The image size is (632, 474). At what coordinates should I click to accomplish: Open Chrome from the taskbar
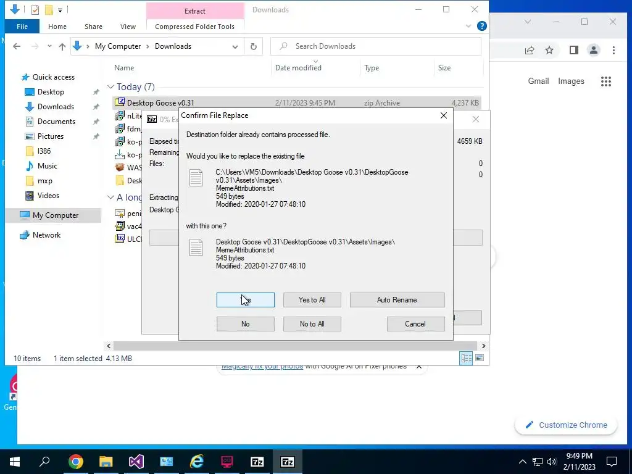pyautogui.click(x=75, y=462)
